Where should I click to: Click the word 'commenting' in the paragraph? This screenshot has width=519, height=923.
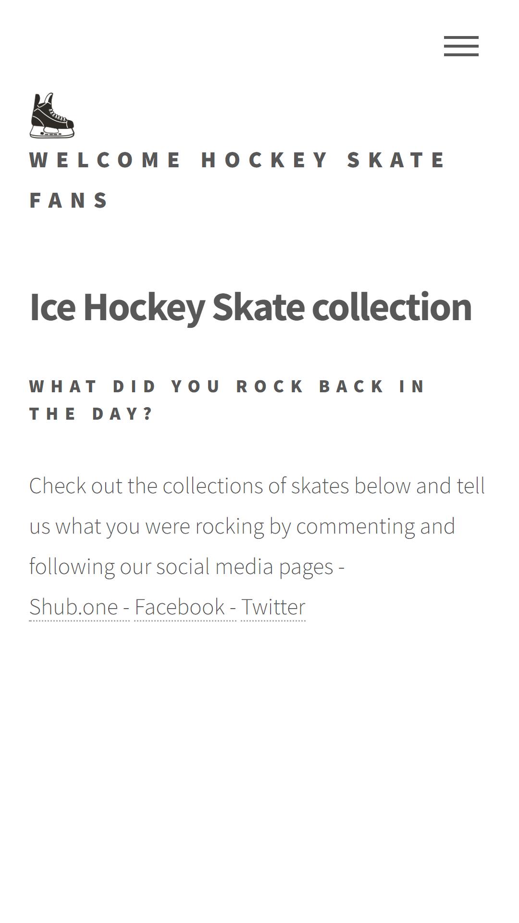click(x=356, y=526)
